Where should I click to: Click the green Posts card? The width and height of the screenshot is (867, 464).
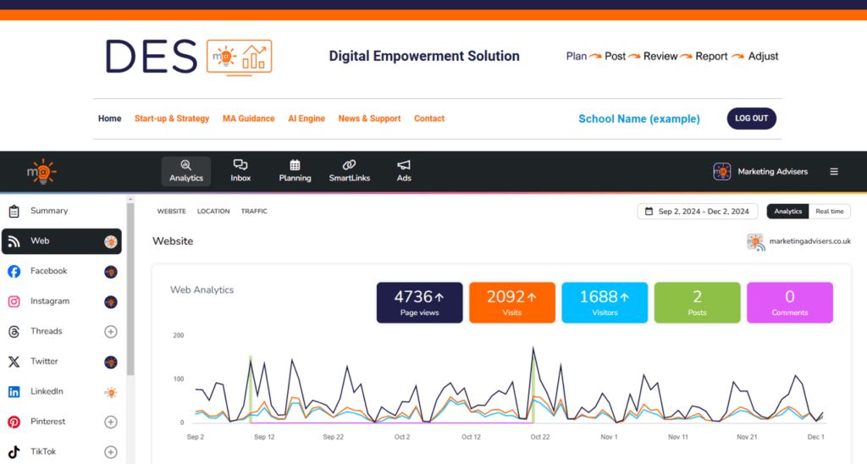point(698,302)
